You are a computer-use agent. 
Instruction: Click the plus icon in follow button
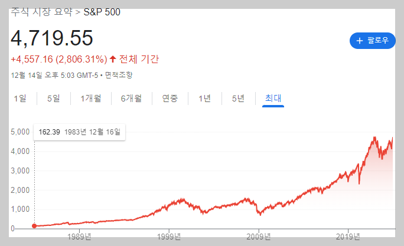pos(360,41)
